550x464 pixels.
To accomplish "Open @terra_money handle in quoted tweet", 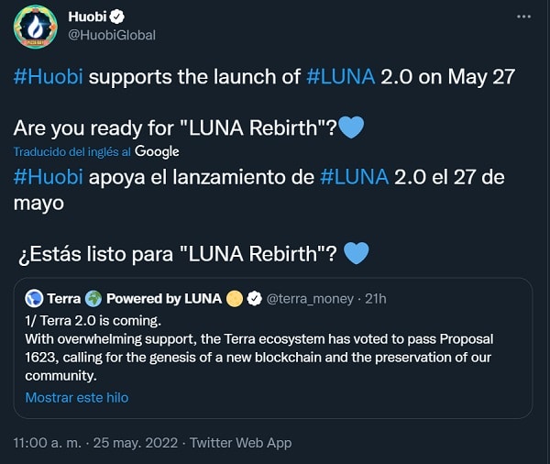I will (x=310, y=299).
